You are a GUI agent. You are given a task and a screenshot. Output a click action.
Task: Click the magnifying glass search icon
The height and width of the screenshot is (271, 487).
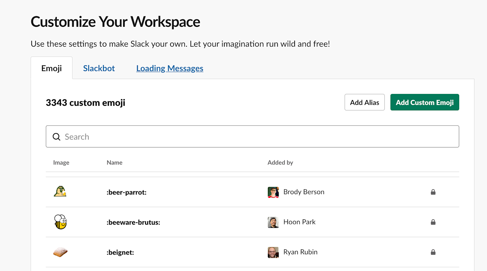point(56,137)
